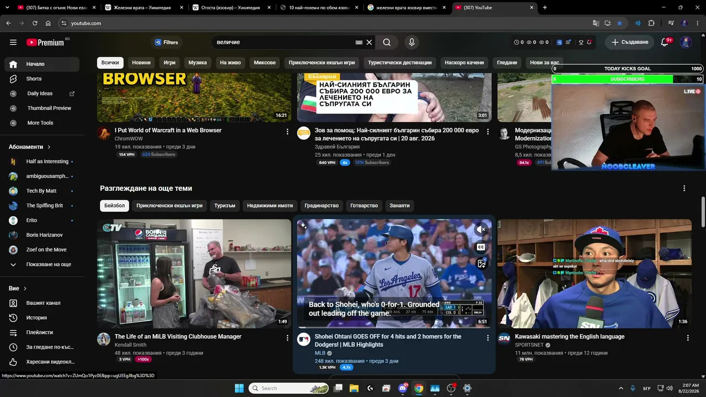Select the Игри filter chip

[169, 63]
